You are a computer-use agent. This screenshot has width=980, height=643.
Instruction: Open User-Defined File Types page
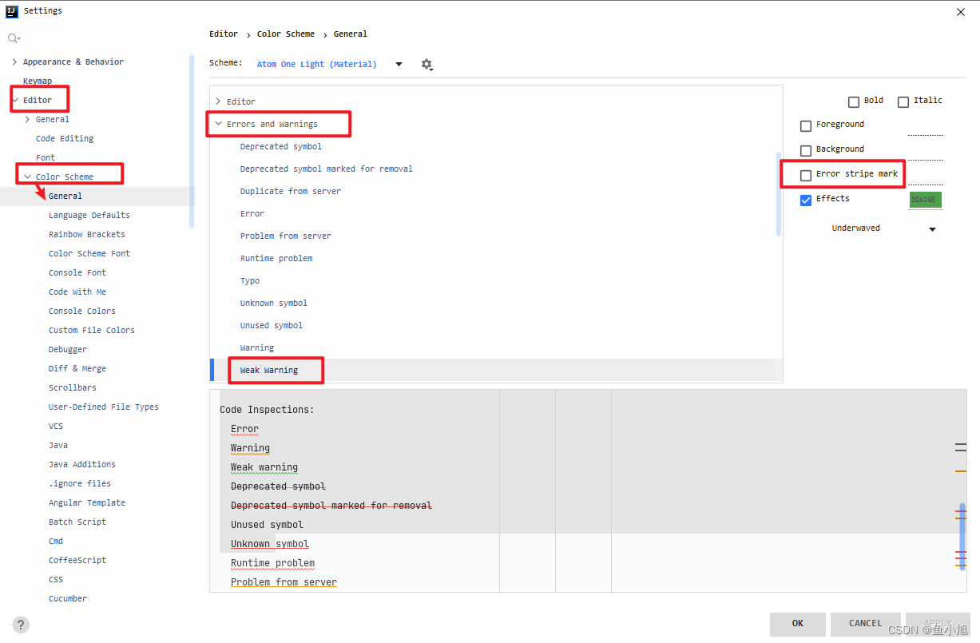pos(104,407)
